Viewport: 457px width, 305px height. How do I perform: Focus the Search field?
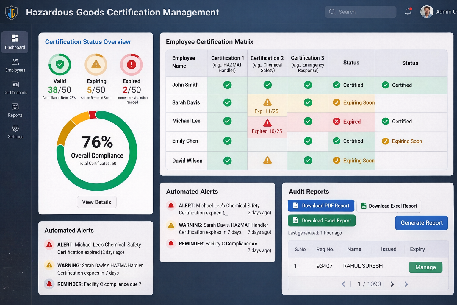(x=360, y=12)
